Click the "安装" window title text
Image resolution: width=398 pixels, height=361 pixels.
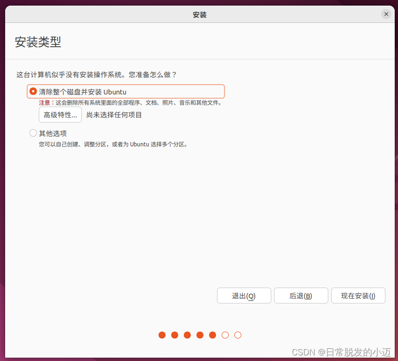coord(200,14)
